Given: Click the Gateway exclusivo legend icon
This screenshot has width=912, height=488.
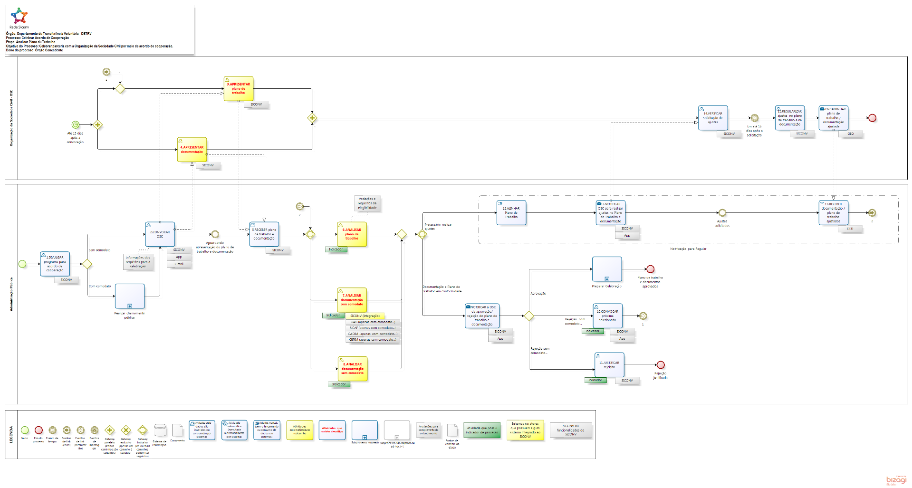Looking at the screenshot, I should coord(125,430).
